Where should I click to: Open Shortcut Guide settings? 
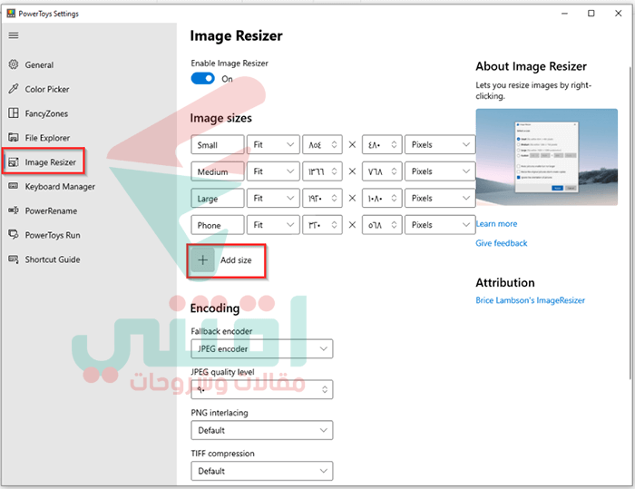53,259
